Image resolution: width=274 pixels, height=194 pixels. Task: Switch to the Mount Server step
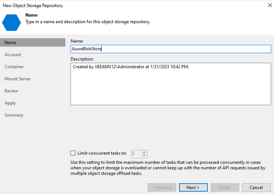[x=18, y=79]
